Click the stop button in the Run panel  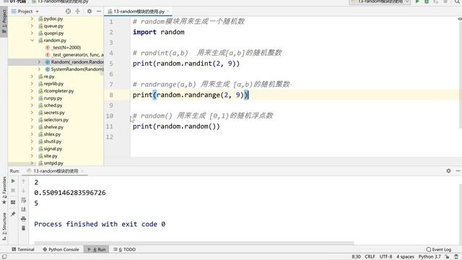[13, 191]
